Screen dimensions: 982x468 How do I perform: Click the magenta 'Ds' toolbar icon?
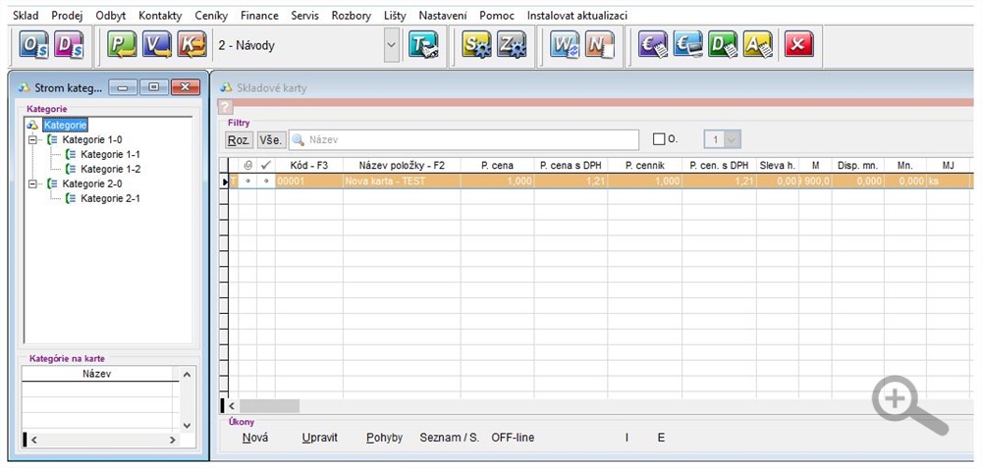[70, 45]
